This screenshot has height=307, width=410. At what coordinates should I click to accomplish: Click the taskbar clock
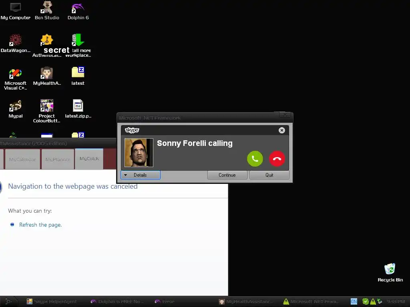click(x=396, y=301)
